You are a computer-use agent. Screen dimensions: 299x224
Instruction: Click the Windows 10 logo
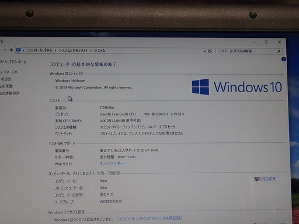pyautogui.click(x=237, y=87)
